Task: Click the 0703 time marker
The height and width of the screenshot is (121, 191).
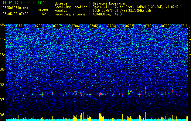Action: [57, 26]
